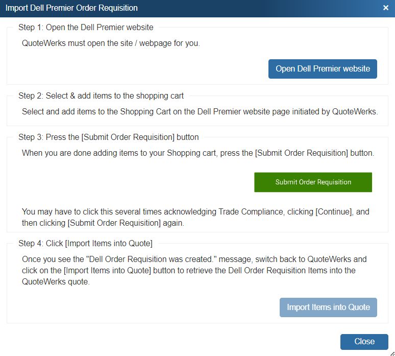395x356 pixels.
Task: Click the Open Dell Premier website button
Action: 323,69
